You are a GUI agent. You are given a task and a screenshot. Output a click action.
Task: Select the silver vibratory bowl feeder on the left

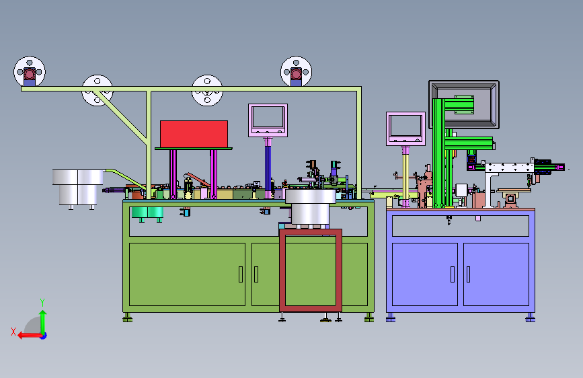click(x=78, y=187)
